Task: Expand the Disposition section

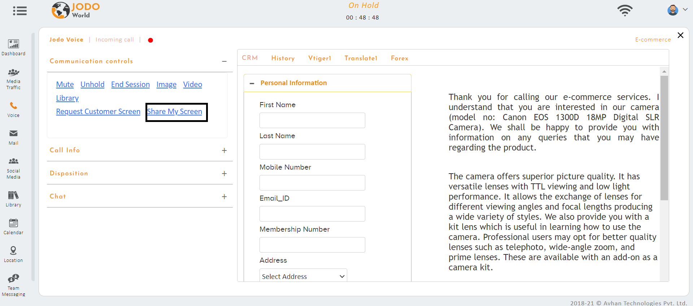Action: [224, 174]
